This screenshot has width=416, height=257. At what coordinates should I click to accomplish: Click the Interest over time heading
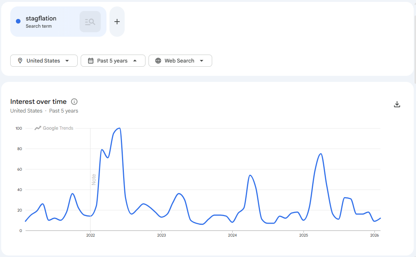[39, 102]
